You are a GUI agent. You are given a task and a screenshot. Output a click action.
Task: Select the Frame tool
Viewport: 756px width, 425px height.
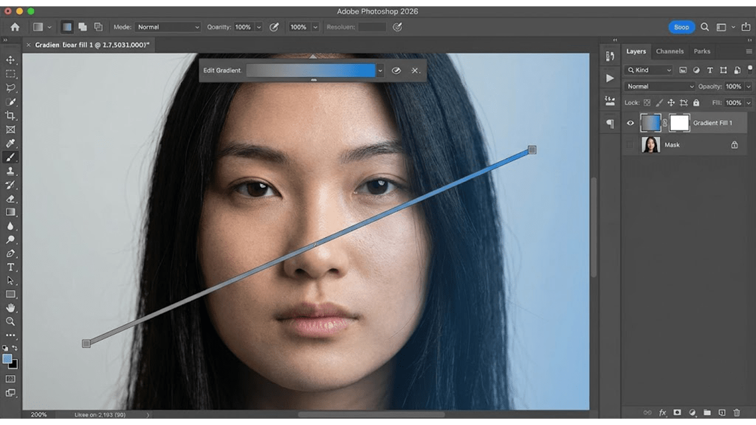tap(10, 129)
